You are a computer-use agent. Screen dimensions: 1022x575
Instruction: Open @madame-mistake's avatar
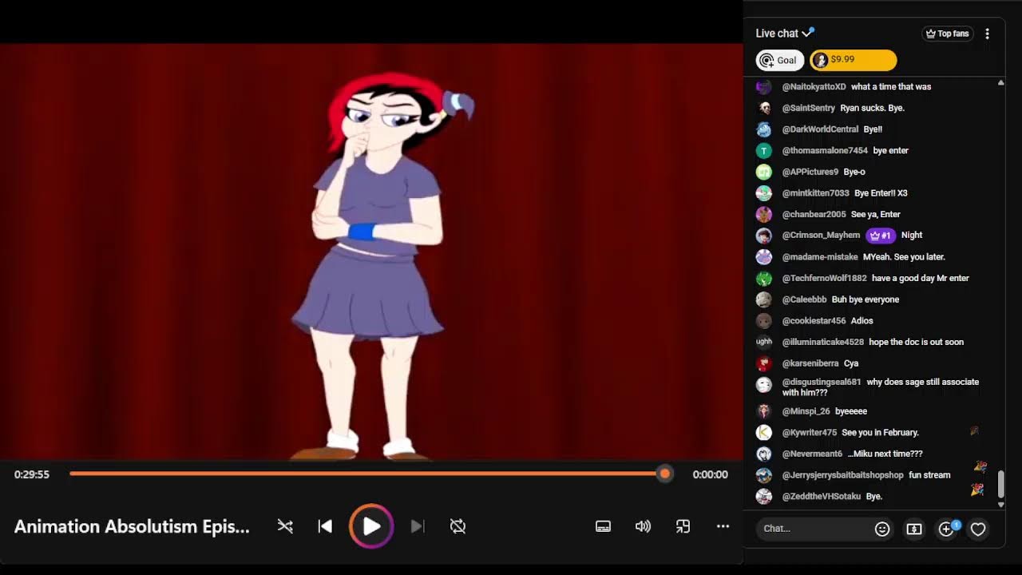point(764,257)
